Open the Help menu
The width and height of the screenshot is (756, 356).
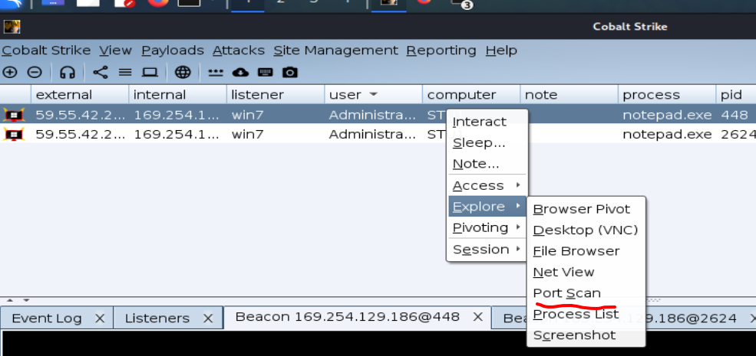click(x=501, y=51)
